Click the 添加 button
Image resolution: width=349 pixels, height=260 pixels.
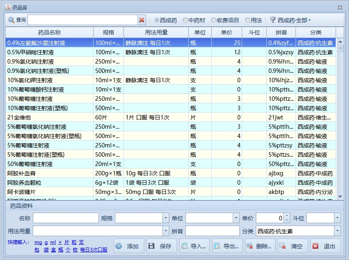[x=129, y=246]
